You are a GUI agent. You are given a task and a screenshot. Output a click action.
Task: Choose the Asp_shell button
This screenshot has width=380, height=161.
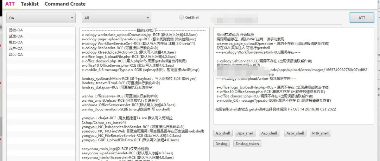coord(270,133)
